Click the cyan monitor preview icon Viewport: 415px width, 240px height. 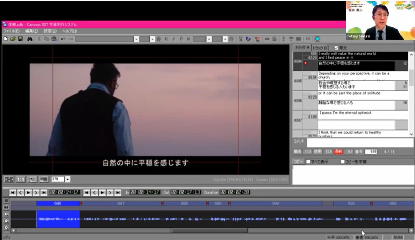tap(317, 39)
